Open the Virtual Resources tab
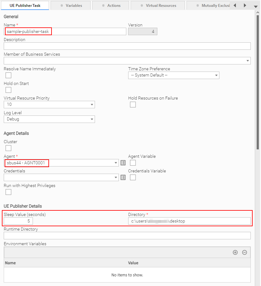The height and width of the screenshot is (286, 261). coord(158,5)
